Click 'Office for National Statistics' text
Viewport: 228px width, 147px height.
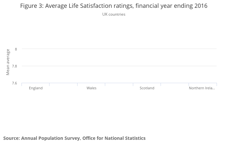114,138
